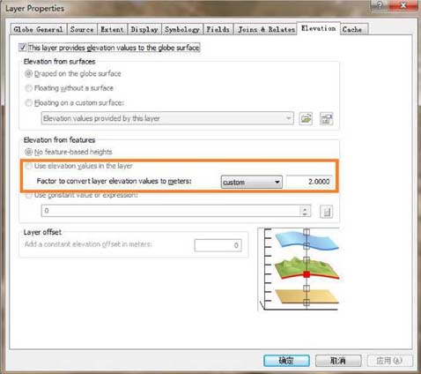This screenshot has width=421, height=374.
Task: Select Draped on the globe surface
Action: coord(28,73)
